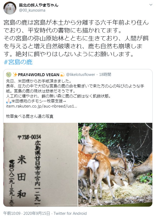Open hashtag #宮島の鹿
156x219 pixels.
coord(18,62)
